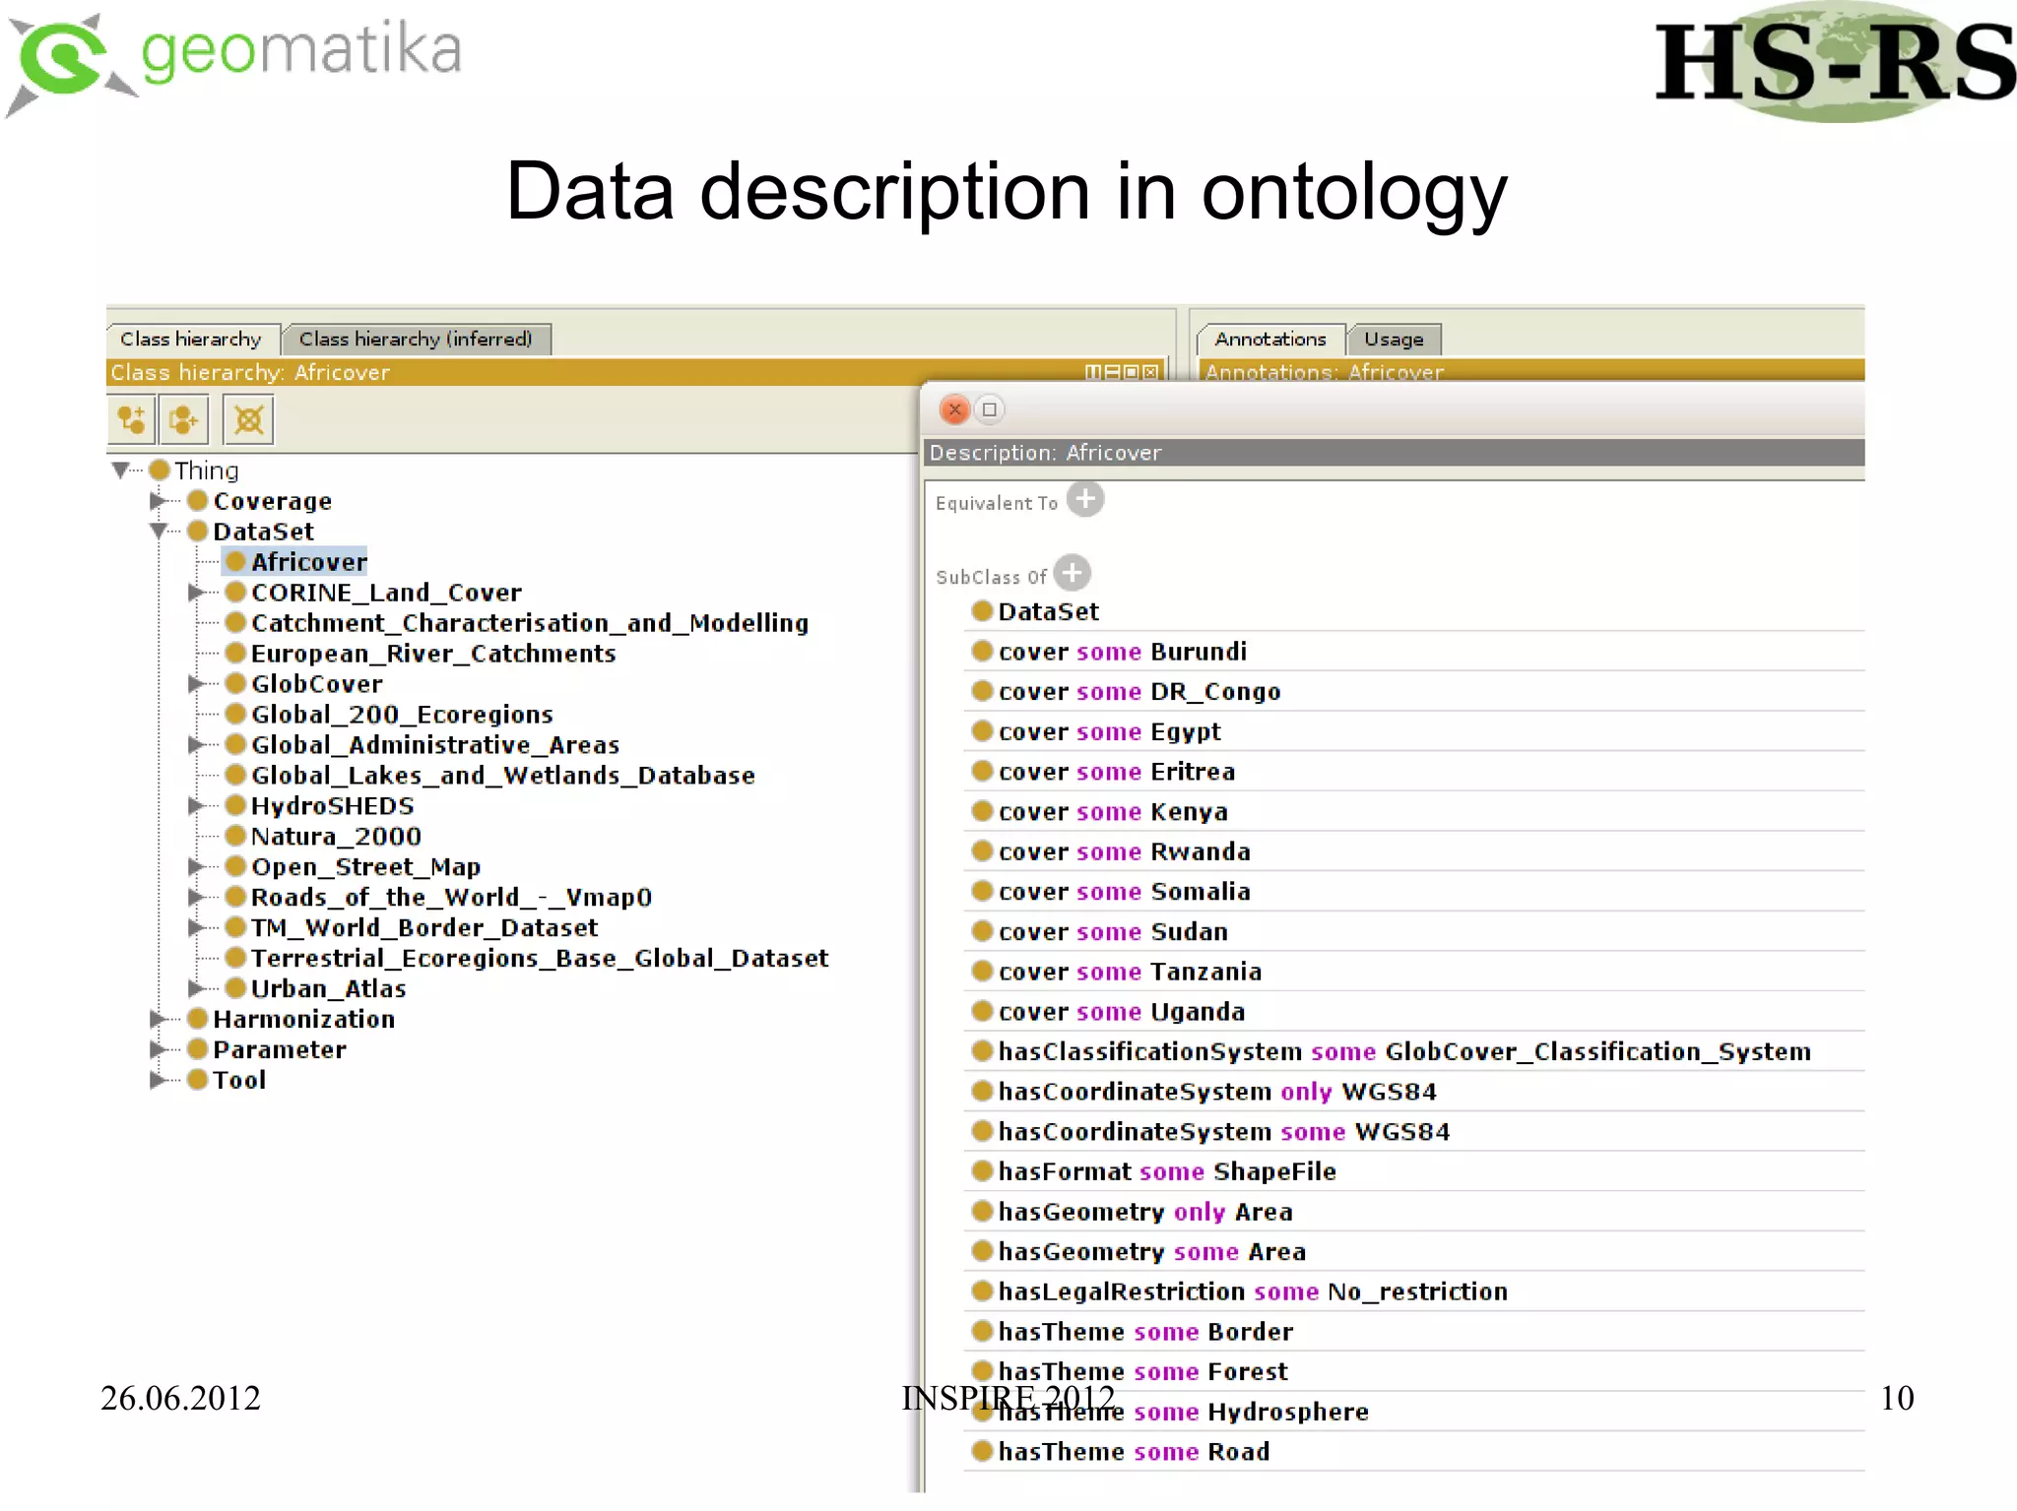2017x1511 pixels.
Task: Switch to the Class hierarchy tab
Action: coord(192,339)
